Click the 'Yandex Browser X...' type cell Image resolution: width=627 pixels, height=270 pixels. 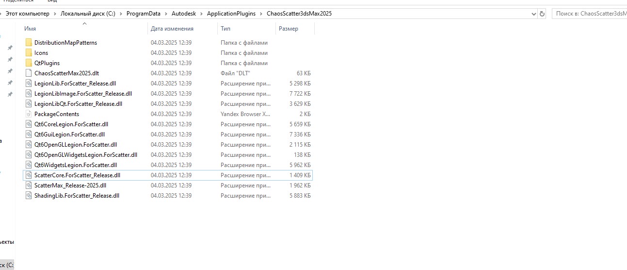(245, 114)
